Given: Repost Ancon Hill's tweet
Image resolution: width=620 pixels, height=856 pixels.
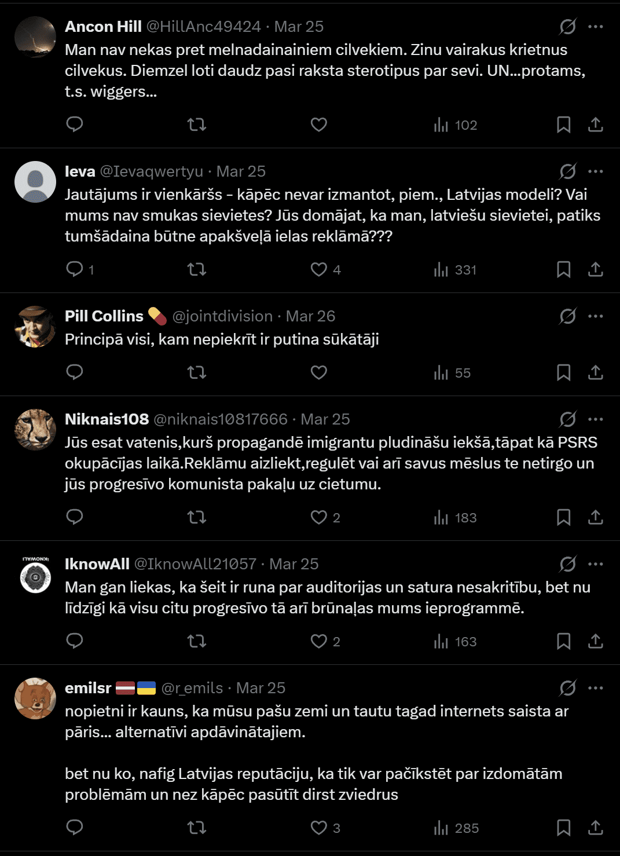Looking at the screenshot, I should (197, 125).
